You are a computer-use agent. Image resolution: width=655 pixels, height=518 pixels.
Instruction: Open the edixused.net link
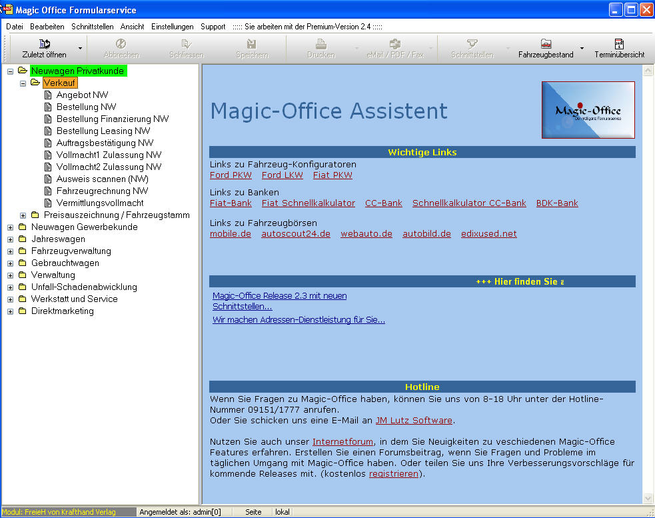[488, 234]
